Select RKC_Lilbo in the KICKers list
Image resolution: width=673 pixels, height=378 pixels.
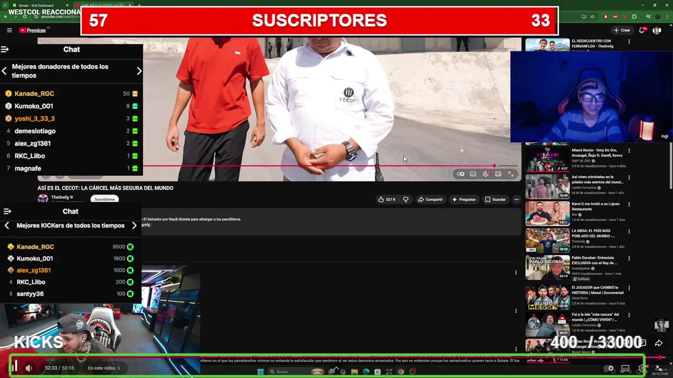(x=71, y=282)
